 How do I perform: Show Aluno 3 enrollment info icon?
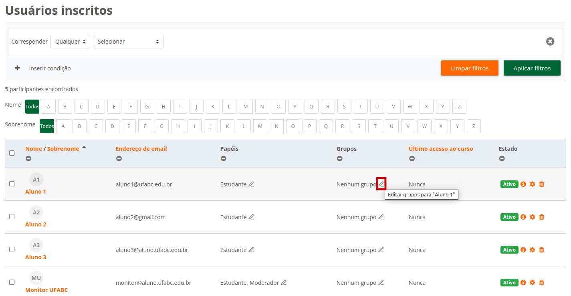tap(523, 250)
